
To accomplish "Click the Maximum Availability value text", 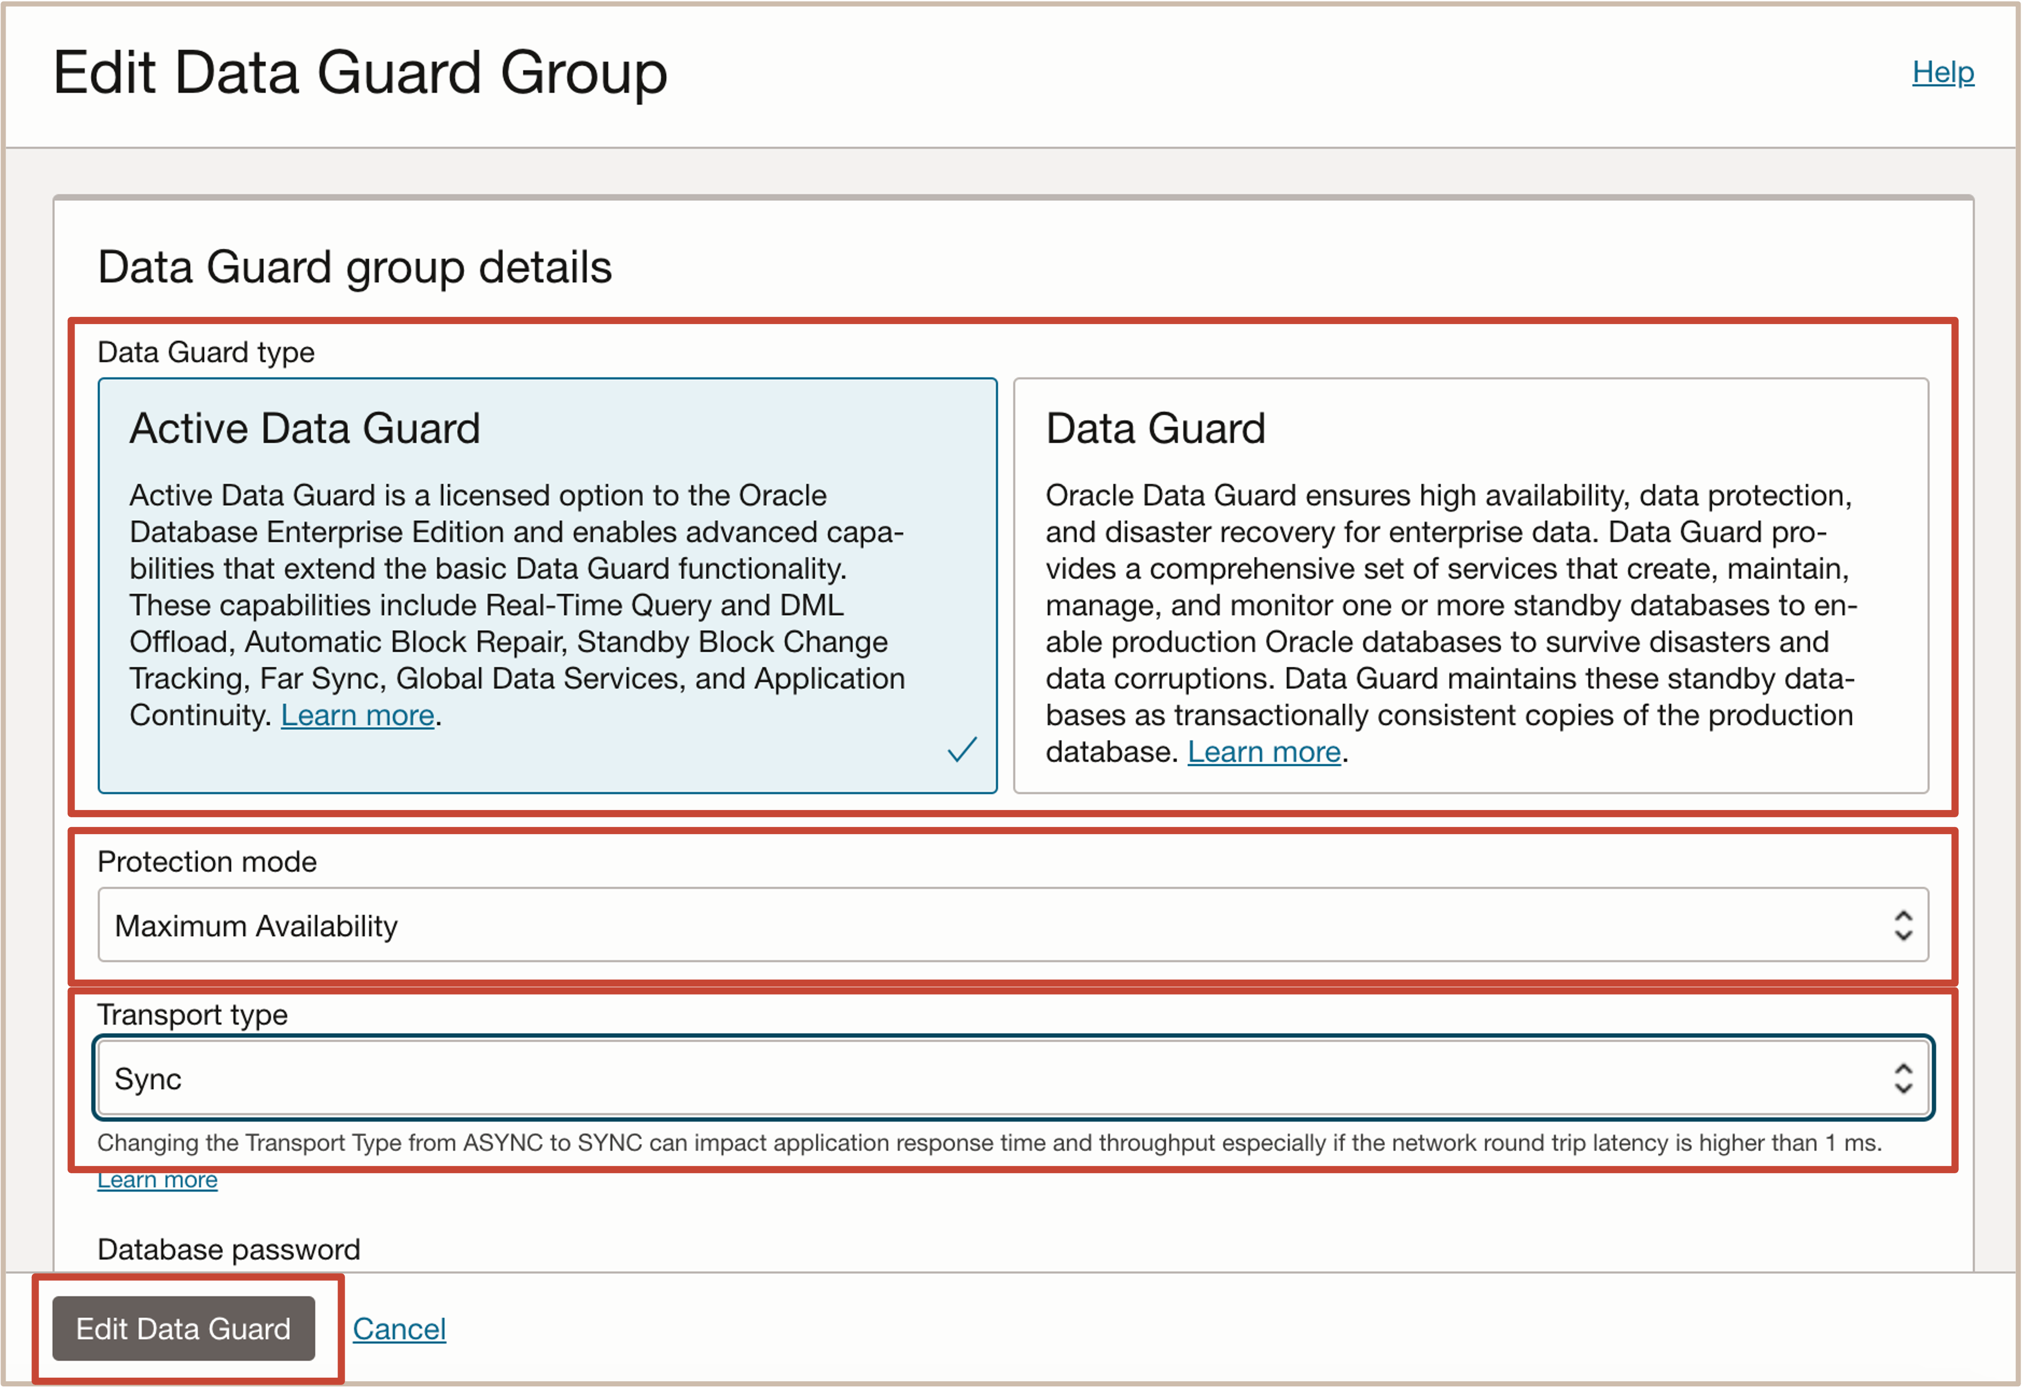I will coord(256,926).
